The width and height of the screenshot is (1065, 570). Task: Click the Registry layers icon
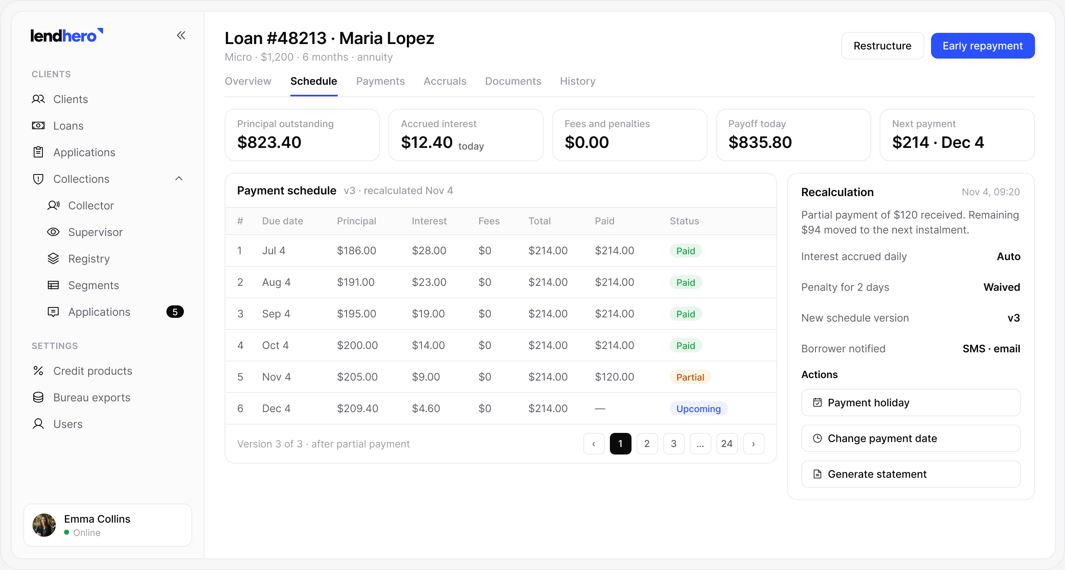click(x=53, y=259)
